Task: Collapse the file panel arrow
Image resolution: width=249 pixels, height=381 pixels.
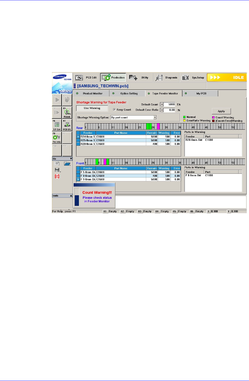Action: tap(71, 159)
